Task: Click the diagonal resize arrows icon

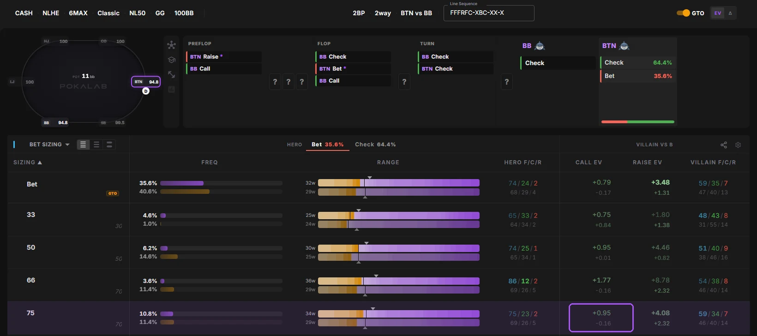Action: pyautogui.click(x=171, y=74)
